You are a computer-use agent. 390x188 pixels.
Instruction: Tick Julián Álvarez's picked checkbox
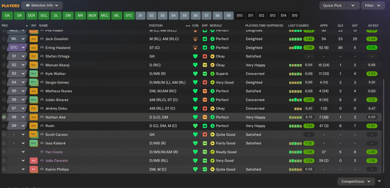[x=4, y=100]
